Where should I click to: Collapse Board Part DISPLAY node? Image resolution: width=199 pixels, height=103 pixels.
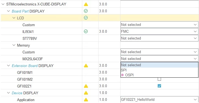(8, 11)
